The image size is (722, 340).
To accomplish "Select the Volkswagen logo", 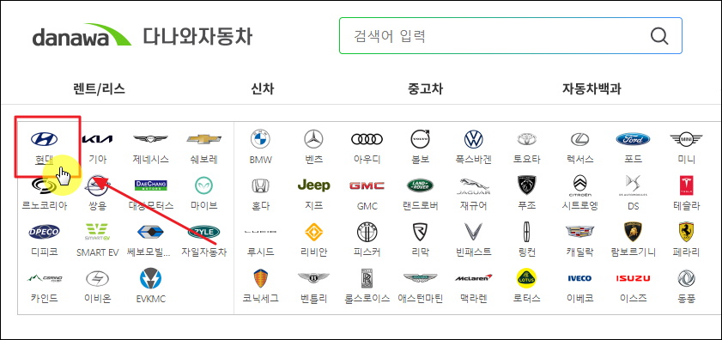I will tap(473, 139).
